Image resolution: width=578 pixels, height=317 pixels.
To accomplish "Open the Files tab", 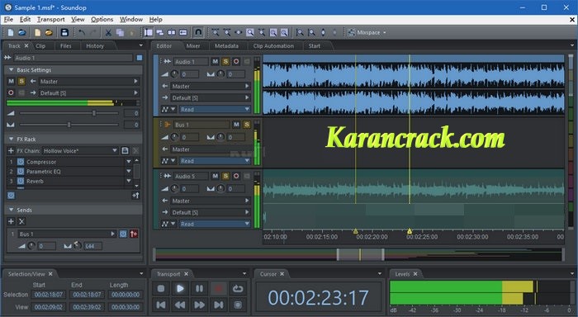I will 65,45.
